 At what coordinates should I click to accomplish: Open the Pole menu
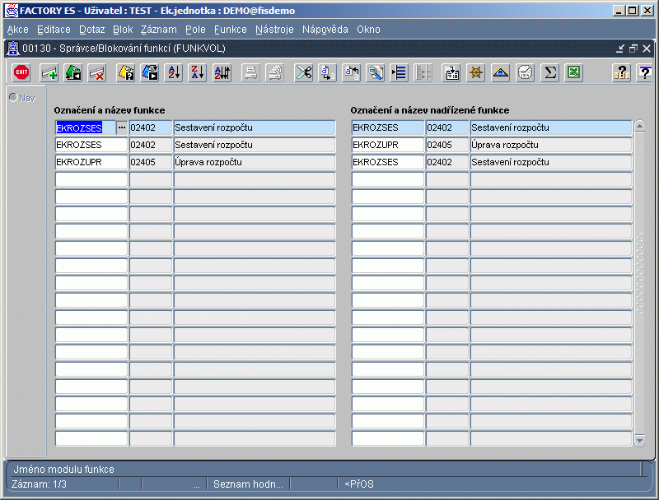195,30
